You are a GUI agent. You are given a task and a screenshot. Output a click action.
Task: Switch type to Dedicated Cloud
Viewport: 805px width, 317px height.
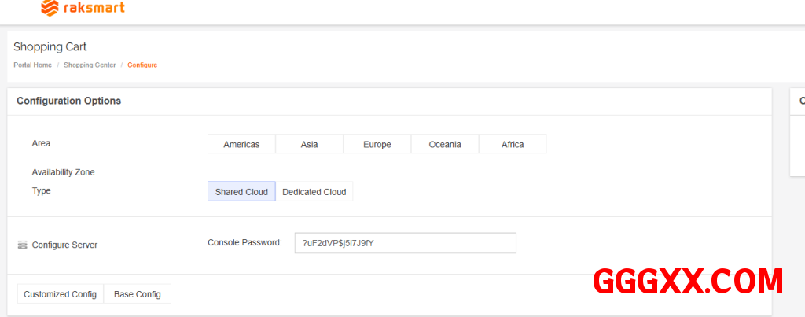(314, 192)
